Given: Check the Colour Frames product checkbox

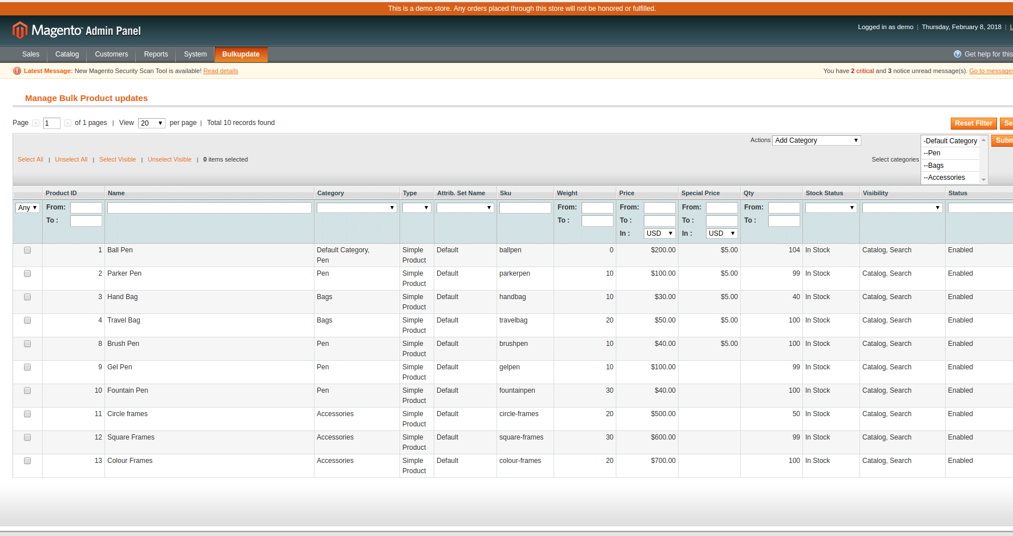Looking at the screenshot, I should (27, 461).
